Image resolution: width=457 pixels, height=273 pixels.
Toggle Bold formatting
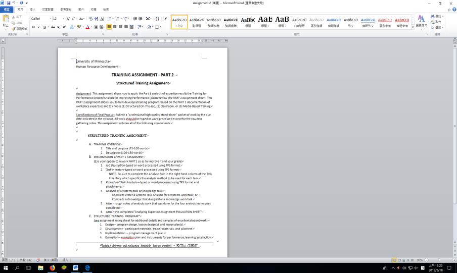pyautogui.click(x=33, y=27)
